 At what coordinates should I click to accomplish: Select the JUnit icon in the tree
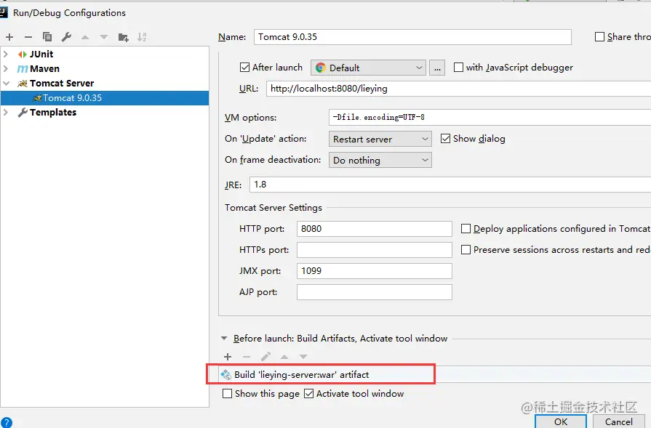click(23, 54)
